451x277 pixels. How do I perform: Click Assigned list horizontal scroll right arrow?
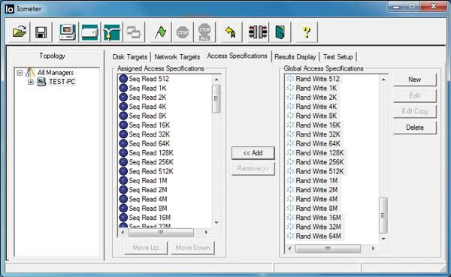click(206, 232)
